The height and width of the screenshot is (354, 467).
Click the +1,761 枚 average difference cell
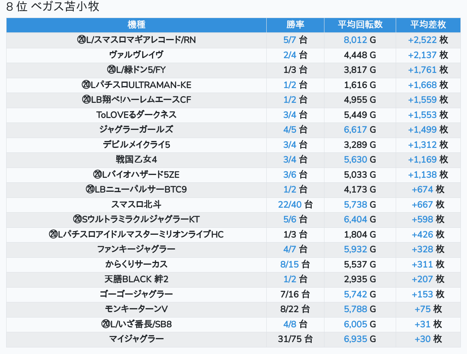pos(428,70)
